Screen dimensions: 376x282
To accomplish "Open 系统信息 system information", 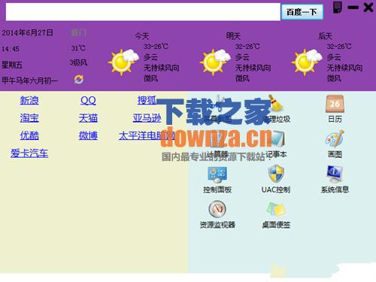I will [335, 174].
